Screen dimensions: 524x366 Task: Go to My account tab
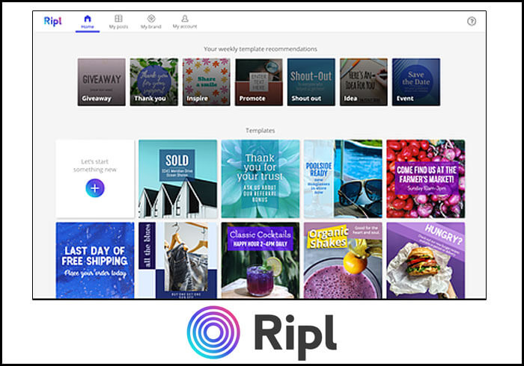tap(185, 22)
